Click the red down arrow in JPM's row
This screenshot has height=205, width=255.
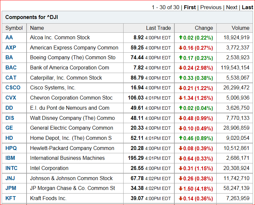click(181, 188)
